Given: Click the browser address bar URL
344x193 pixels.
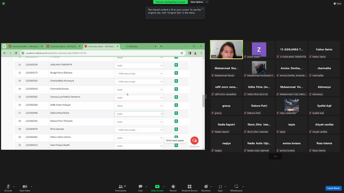Looking at the screenshot, I should tap(56, 53).
